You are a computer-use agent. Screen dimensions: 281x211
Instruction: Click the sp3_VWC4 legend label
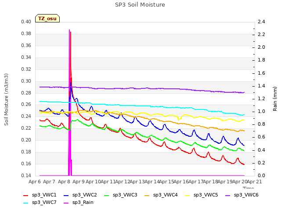165,195
